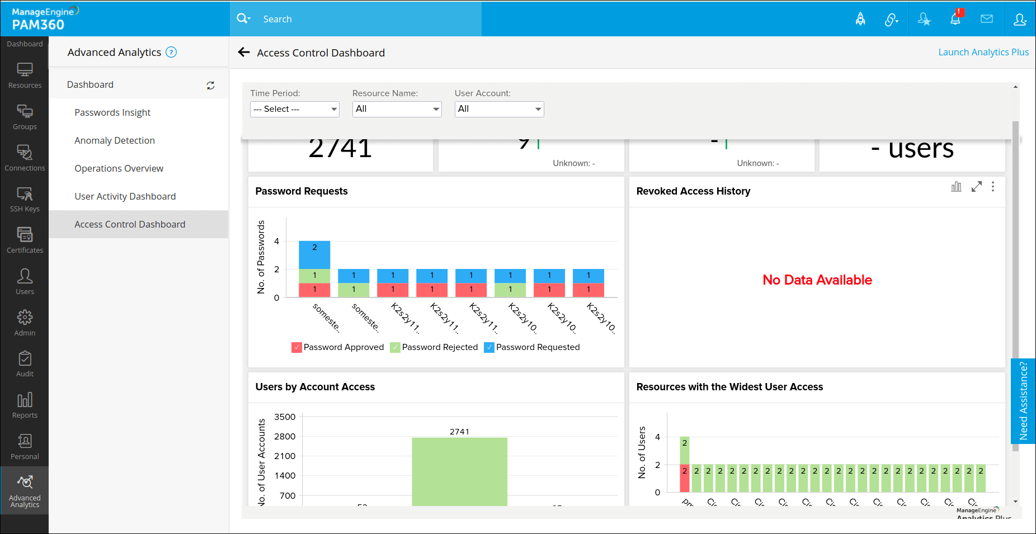The image size is (1036, 534).
Task: Open the Time Period dropdown
Action: (x=294, y=109)
